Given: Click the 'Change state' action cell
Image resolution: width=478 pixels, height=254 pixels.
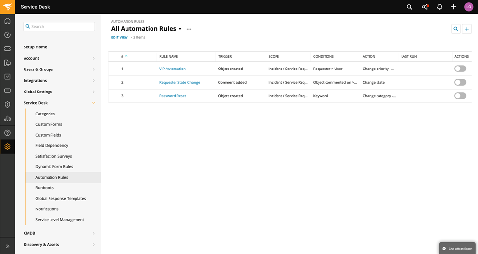Looking at the screenshot, I should [x=374, y=82].
